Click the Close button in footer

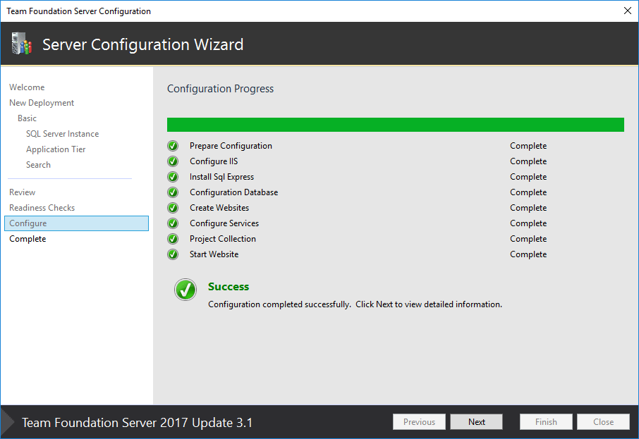point(603,422)
